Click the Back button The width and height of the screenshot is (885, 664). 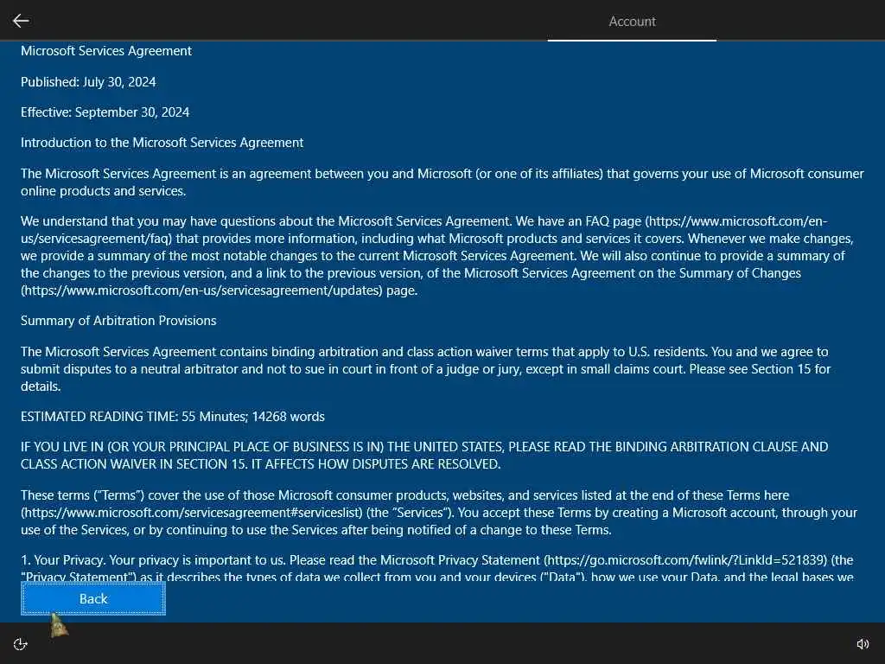93,599
